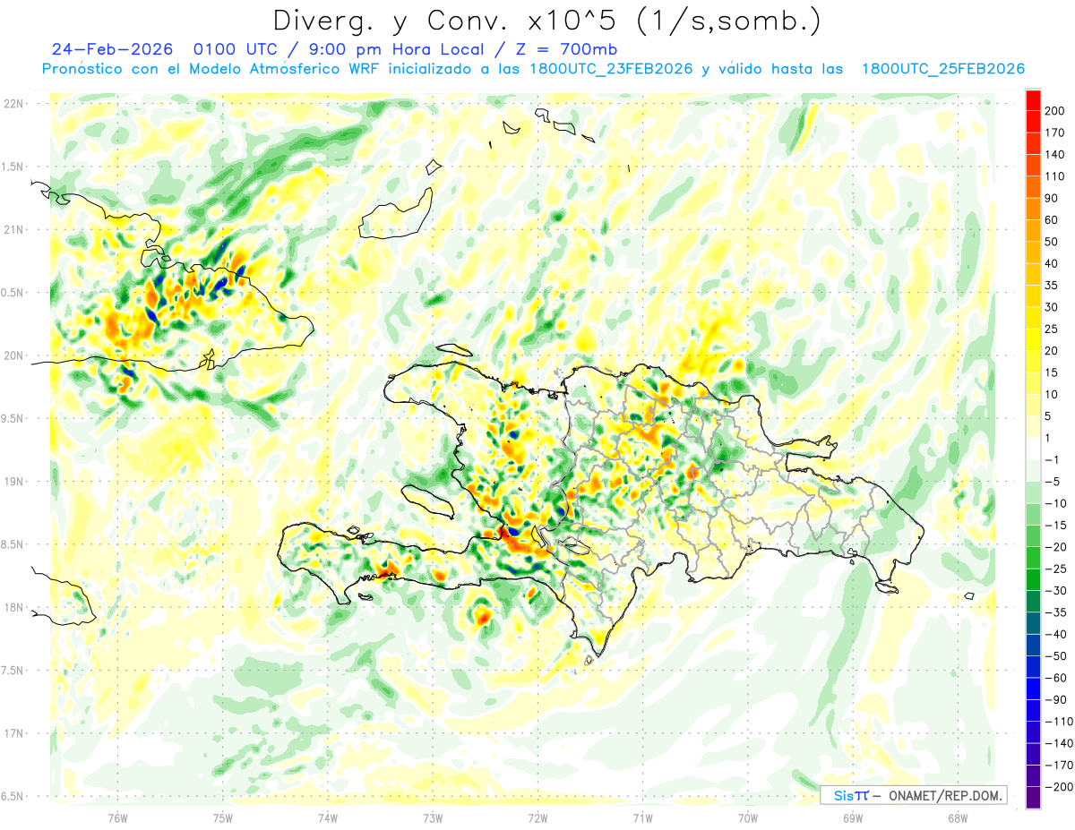
Task: Click the '-170' value on the color scale
Action: coord(1060,765)
